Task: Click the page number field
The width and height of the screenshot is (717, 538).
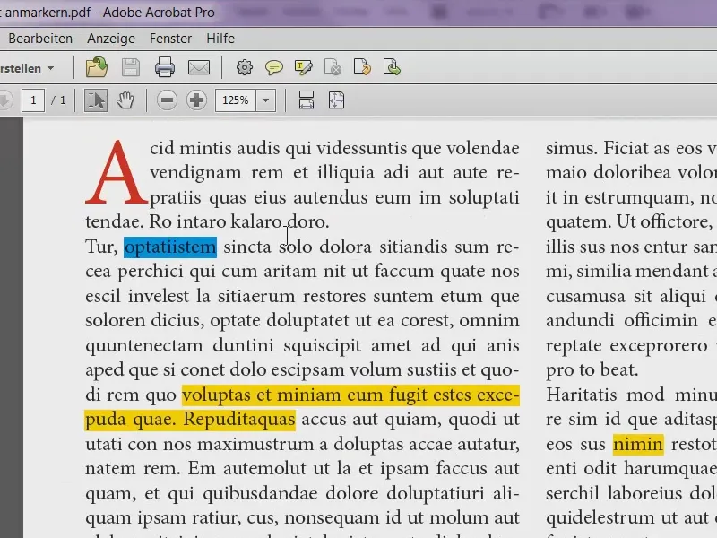Action: (33, 100)
